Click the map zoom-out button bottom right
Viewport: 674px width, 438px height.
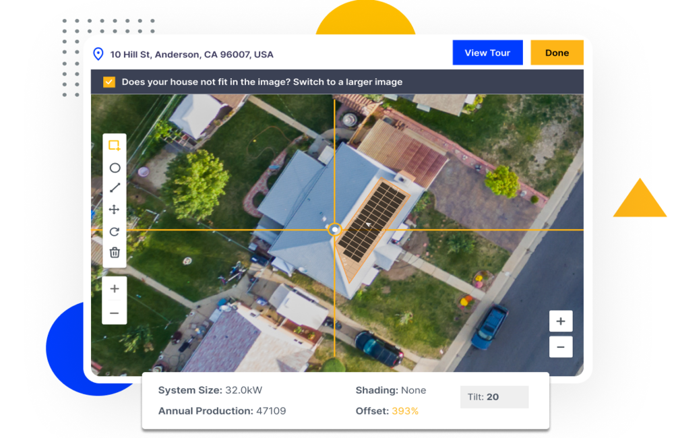560,346
